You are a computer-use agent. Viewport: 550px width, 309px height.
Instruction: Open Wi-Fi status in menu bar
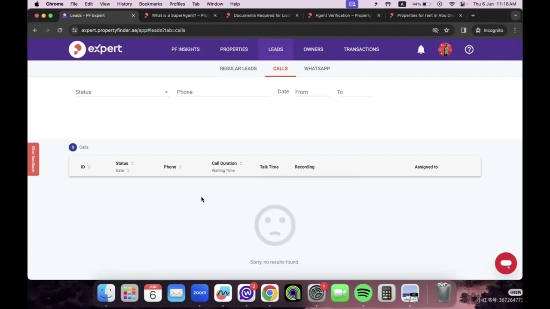452,4
